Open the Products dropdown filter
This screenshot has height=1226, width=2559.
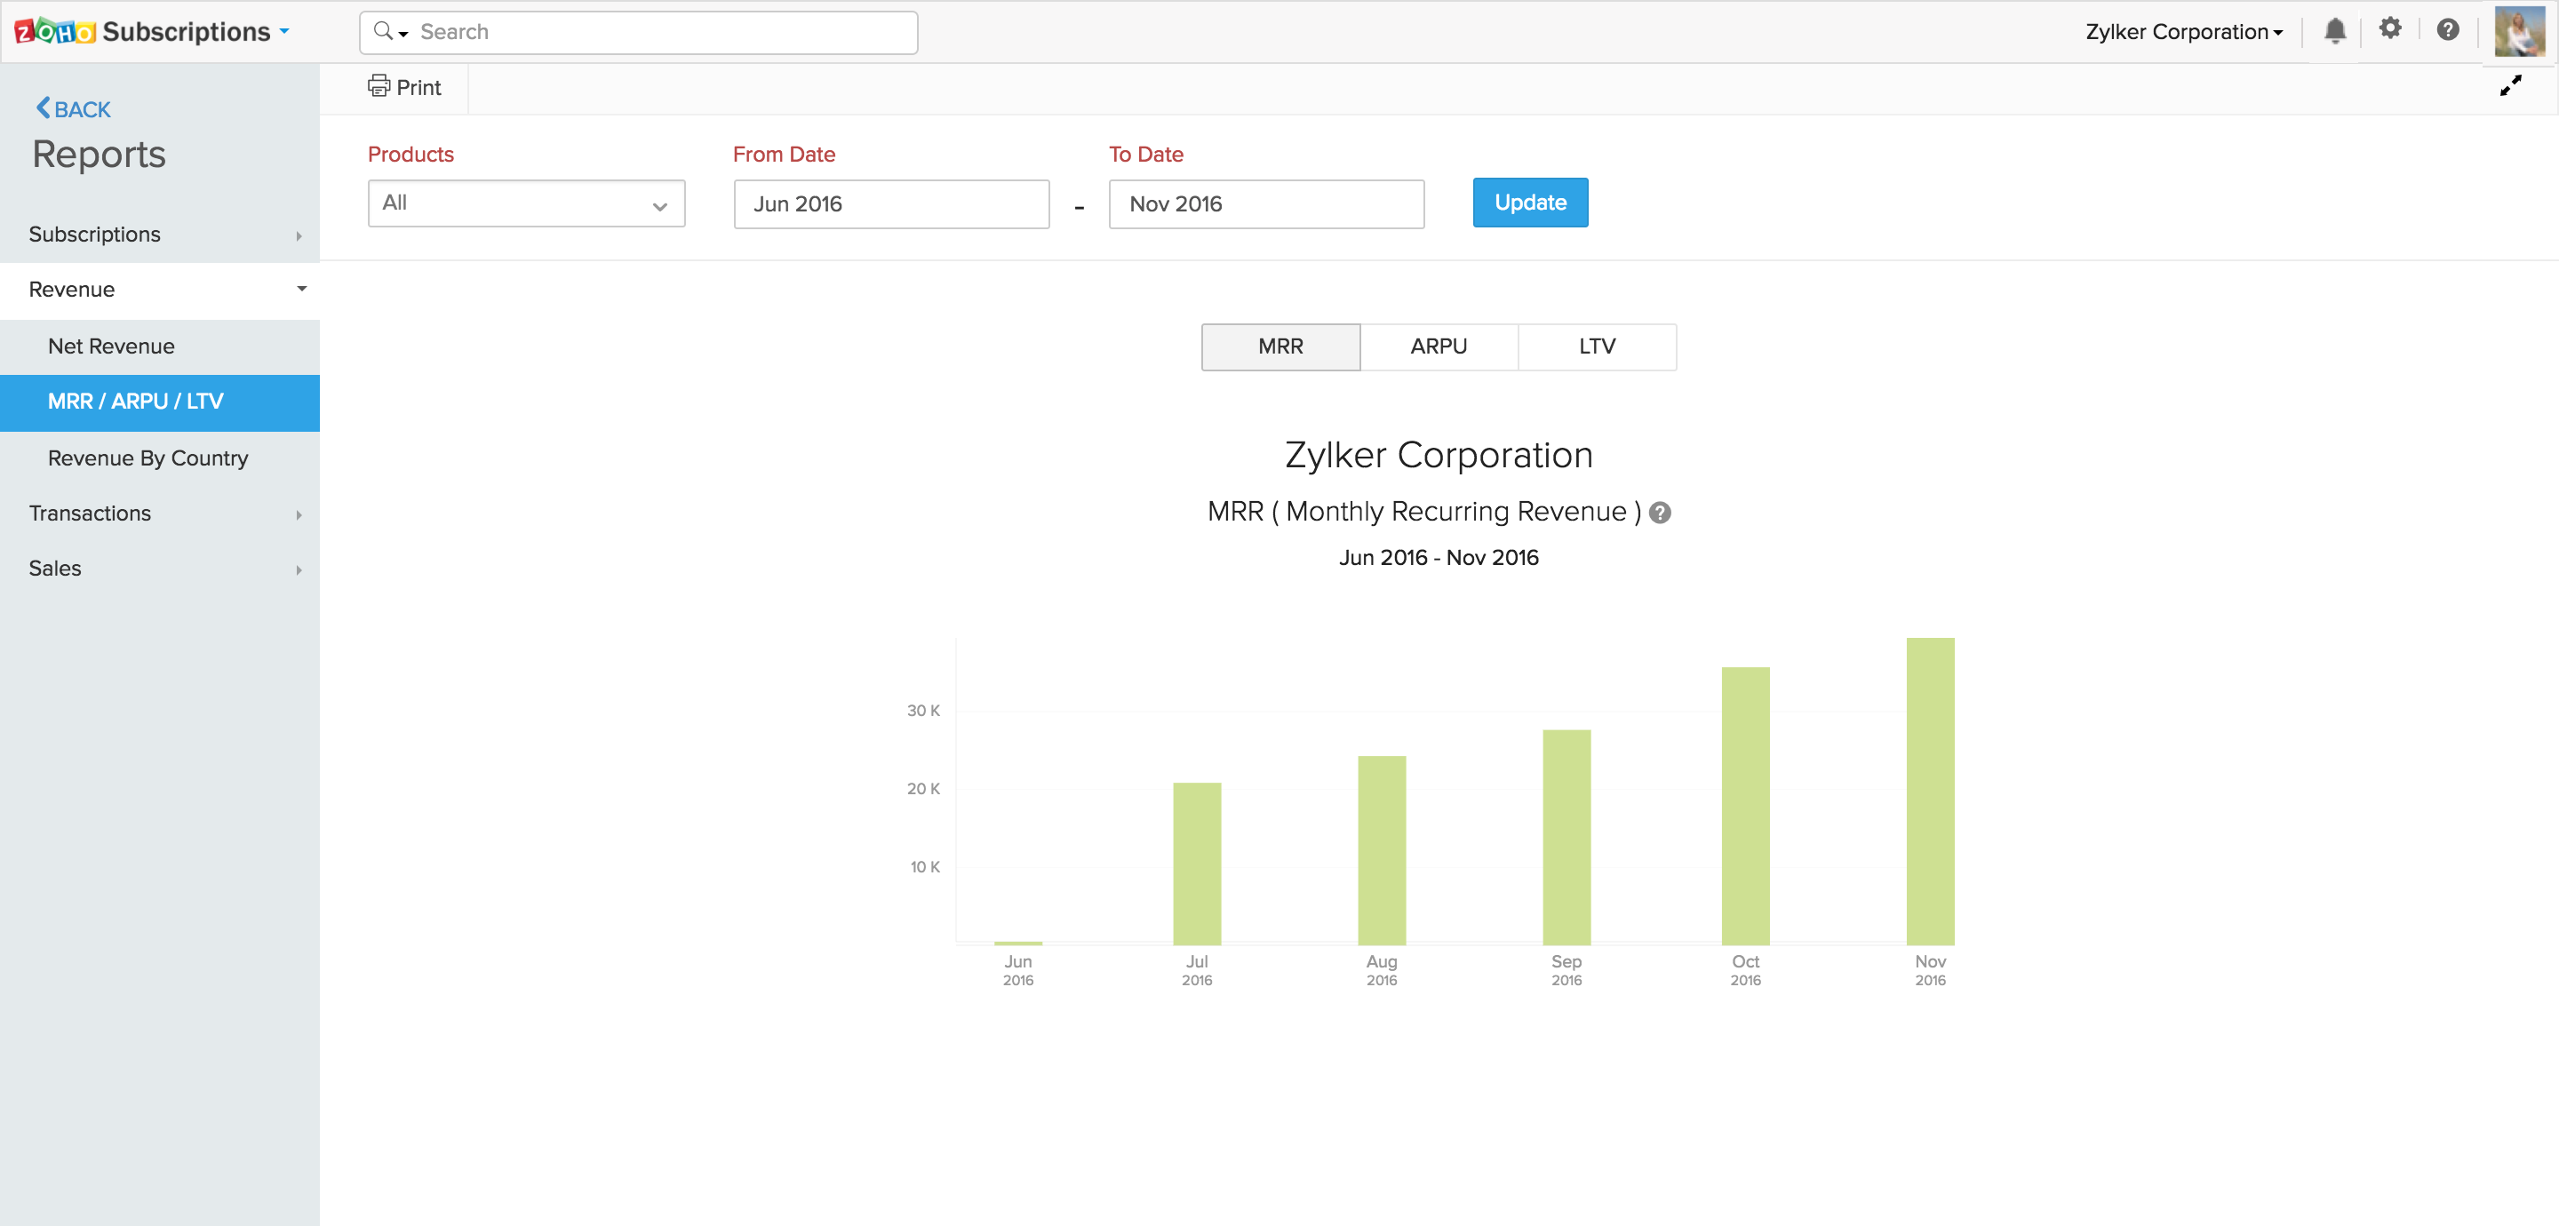pos(521,203)
